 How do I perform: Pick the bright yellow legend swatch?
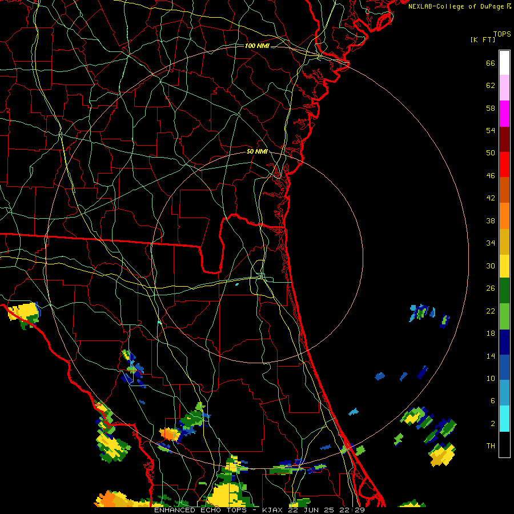click(504, 266)
